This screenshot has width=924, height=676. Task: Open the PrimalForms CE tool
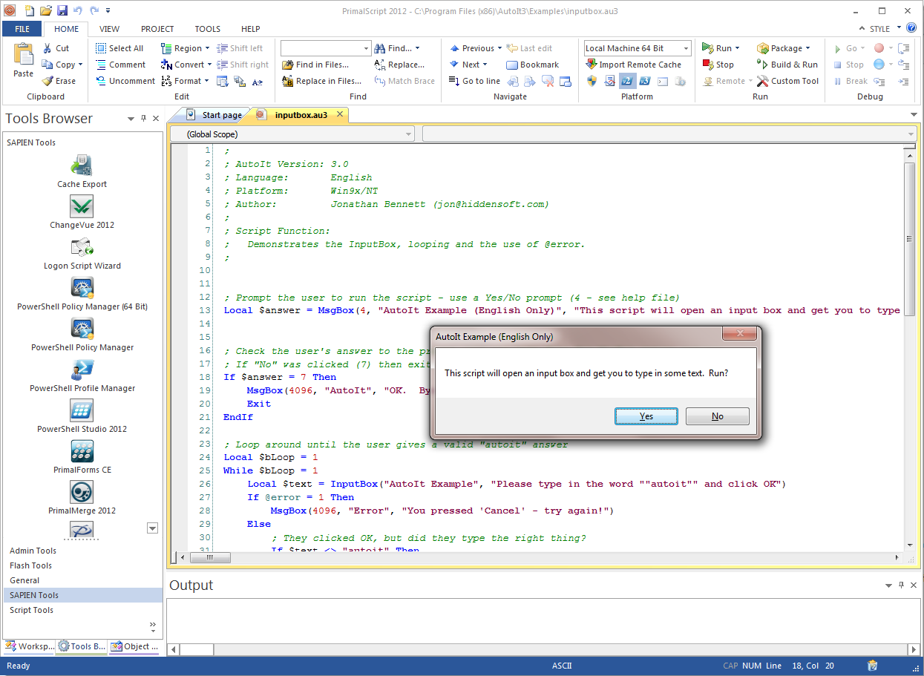click(x=82, y=457)
